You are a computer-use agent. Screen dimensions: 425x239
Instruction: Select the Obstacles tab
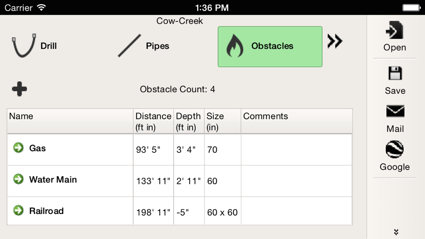click(x=270, y=47)
